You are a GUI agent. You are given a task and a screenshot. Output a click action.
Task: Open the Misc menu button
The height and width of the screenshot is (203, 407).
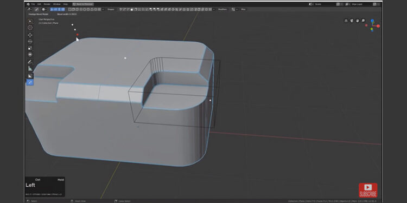[243, 9]
